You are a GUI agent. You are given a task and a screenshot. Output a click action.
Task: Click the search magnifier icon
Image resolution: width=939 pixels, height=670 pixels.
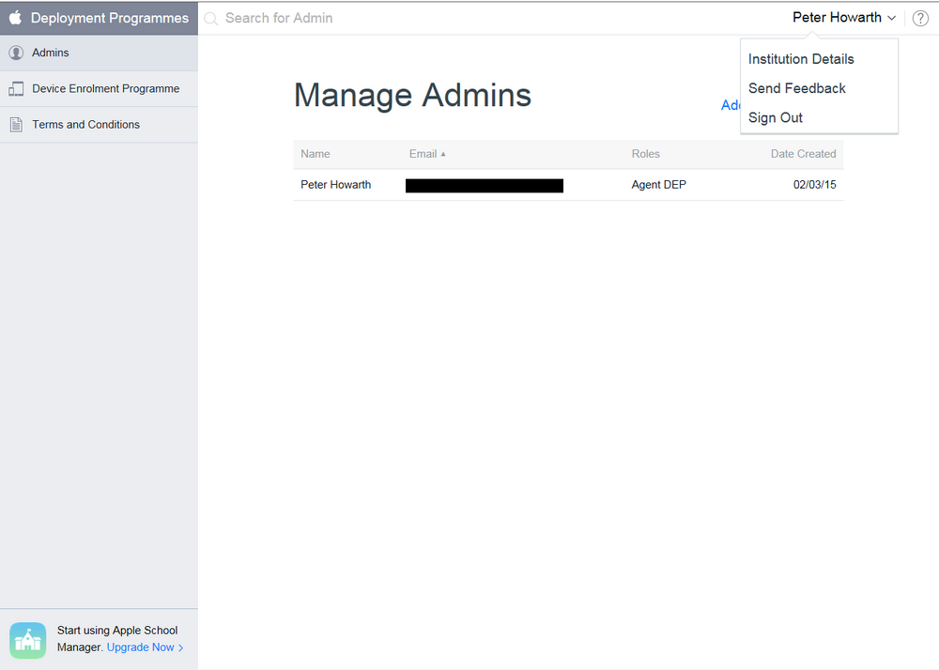(x=210, y=19)
